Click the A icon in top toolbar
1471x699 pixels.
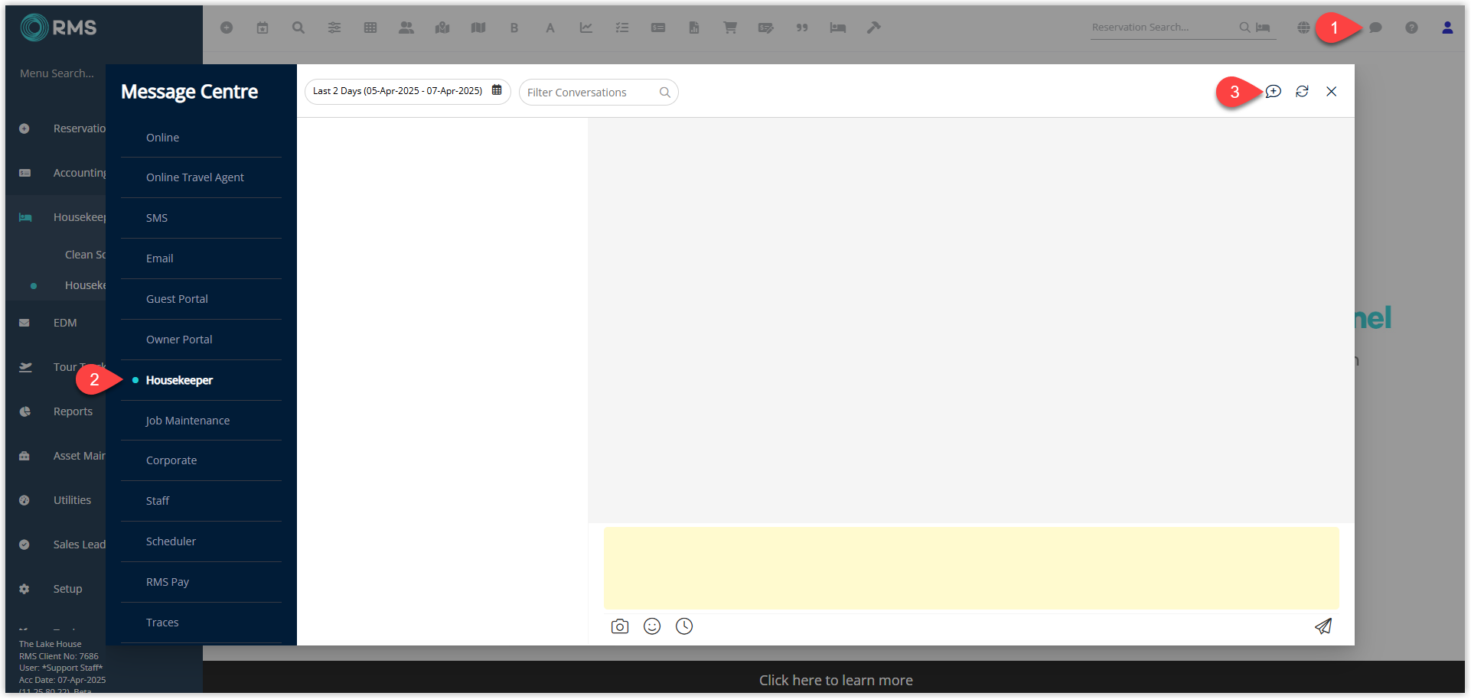pyautogui.click(x=550, y=28)
